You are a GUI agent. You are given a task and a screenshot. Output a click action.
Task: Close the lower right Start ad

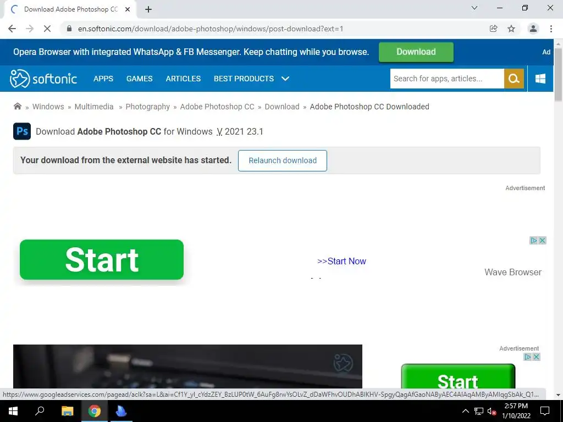536,357
